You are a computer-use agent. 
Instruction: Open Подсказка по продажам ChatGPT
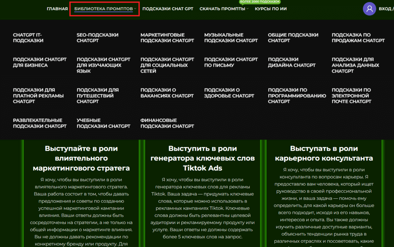click(358, 38)
